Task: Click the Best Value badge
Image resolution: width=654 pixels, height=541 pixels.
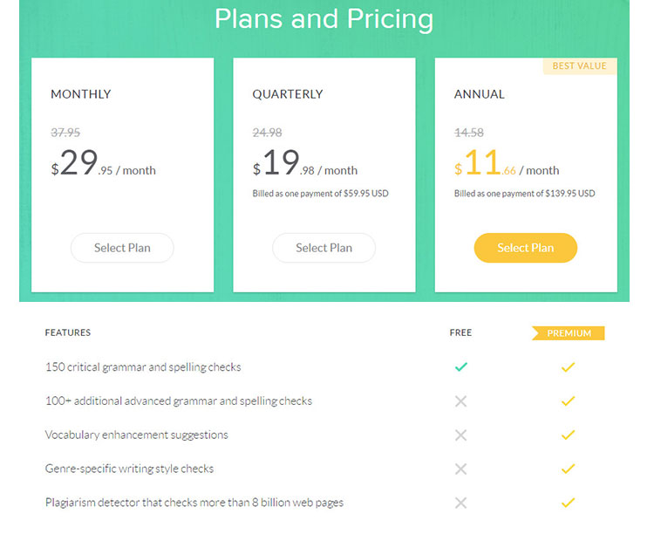Action: 579,66
